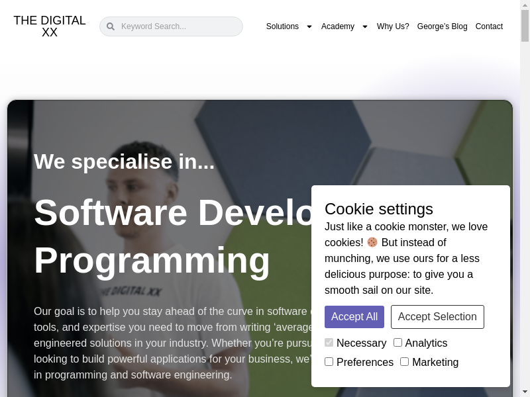This screenshot has height=397, width=530.
Task: Click the scrollbar up arrow
Action: (x=525, y=4)
